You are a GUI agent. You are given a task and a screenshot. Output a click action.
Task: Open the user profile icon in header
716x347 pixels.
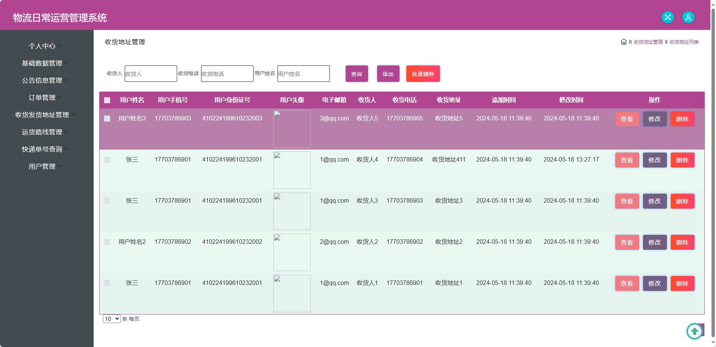tap(688, 17)
